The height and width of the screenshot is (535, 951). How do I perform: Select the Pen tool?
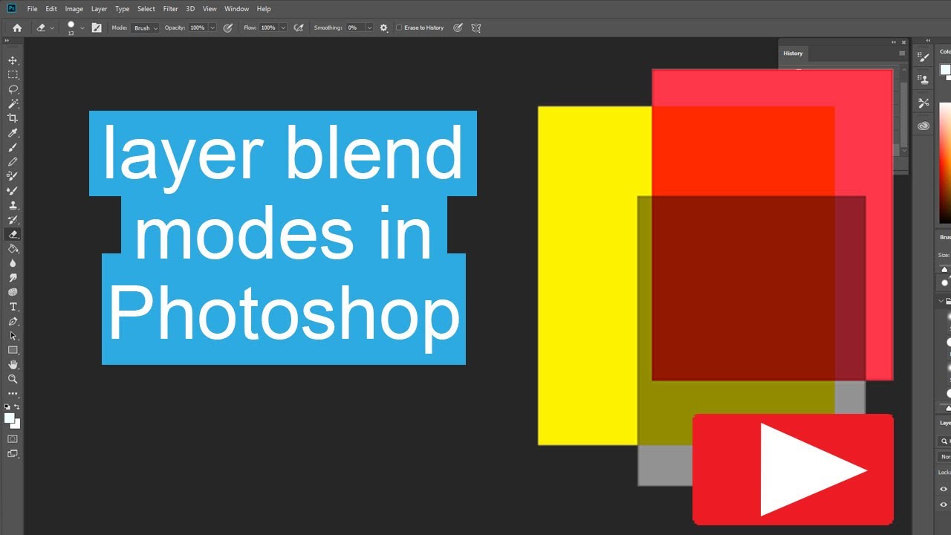pos(13,321)
